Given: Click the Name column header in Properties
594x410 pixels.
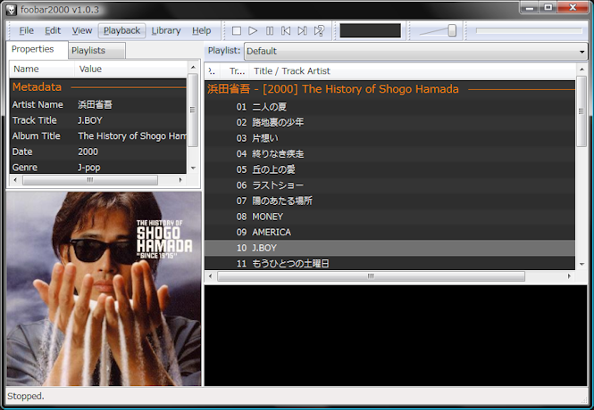Looking at the screenshot, I should 42,70.
